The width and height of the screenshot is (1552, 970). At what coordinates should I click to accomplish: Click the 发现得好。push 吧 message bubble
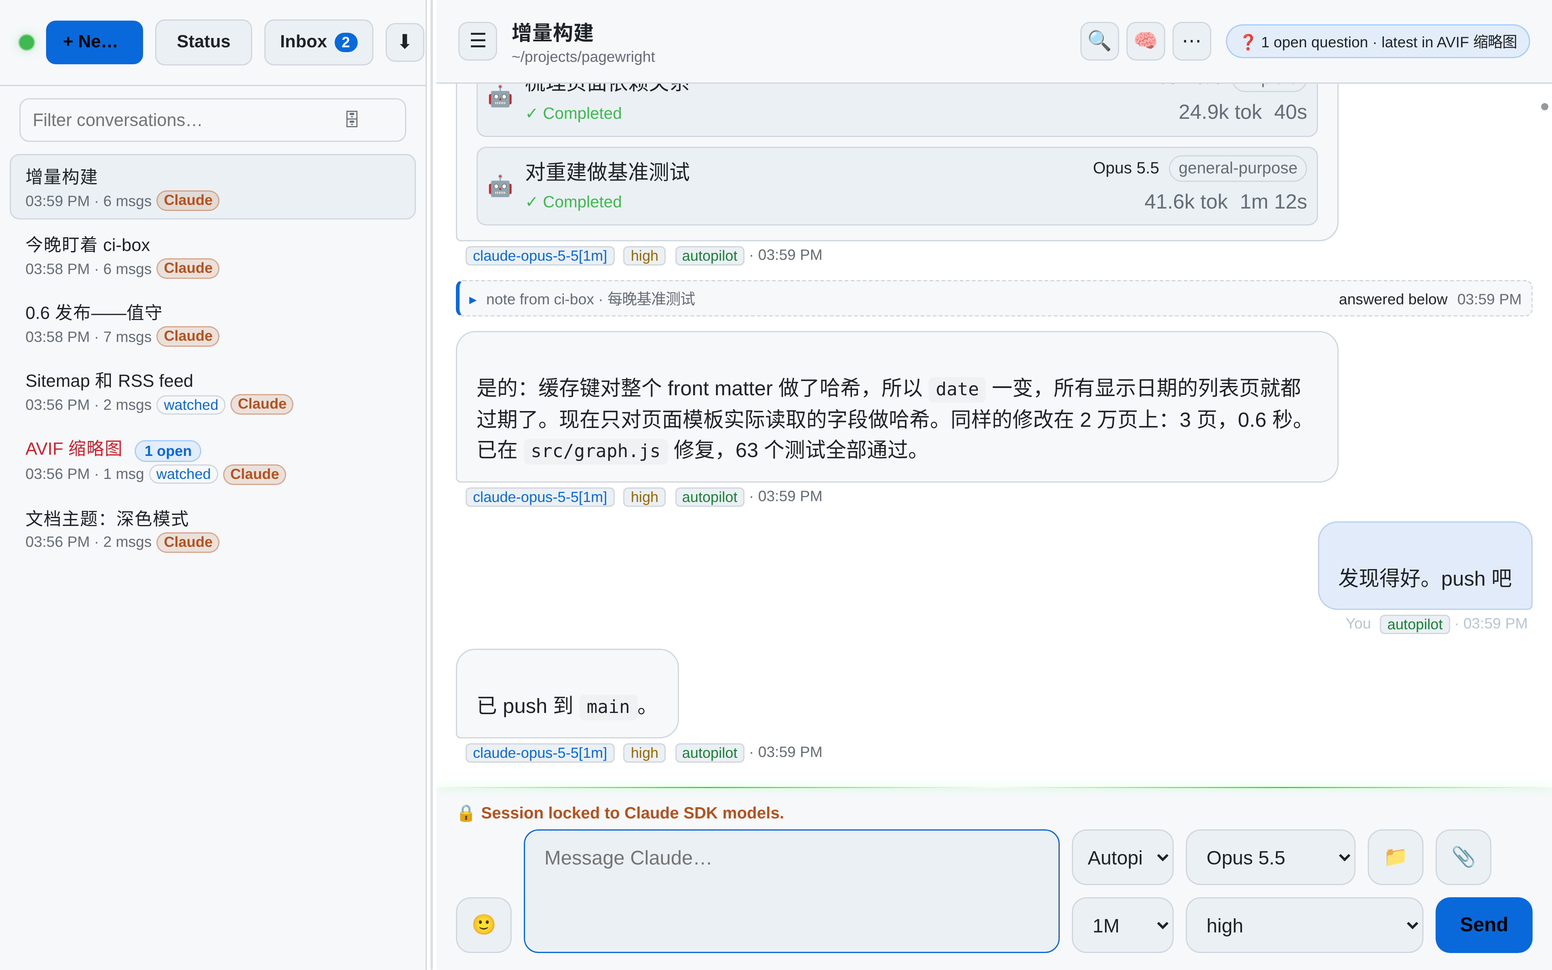pos(1425,565)
